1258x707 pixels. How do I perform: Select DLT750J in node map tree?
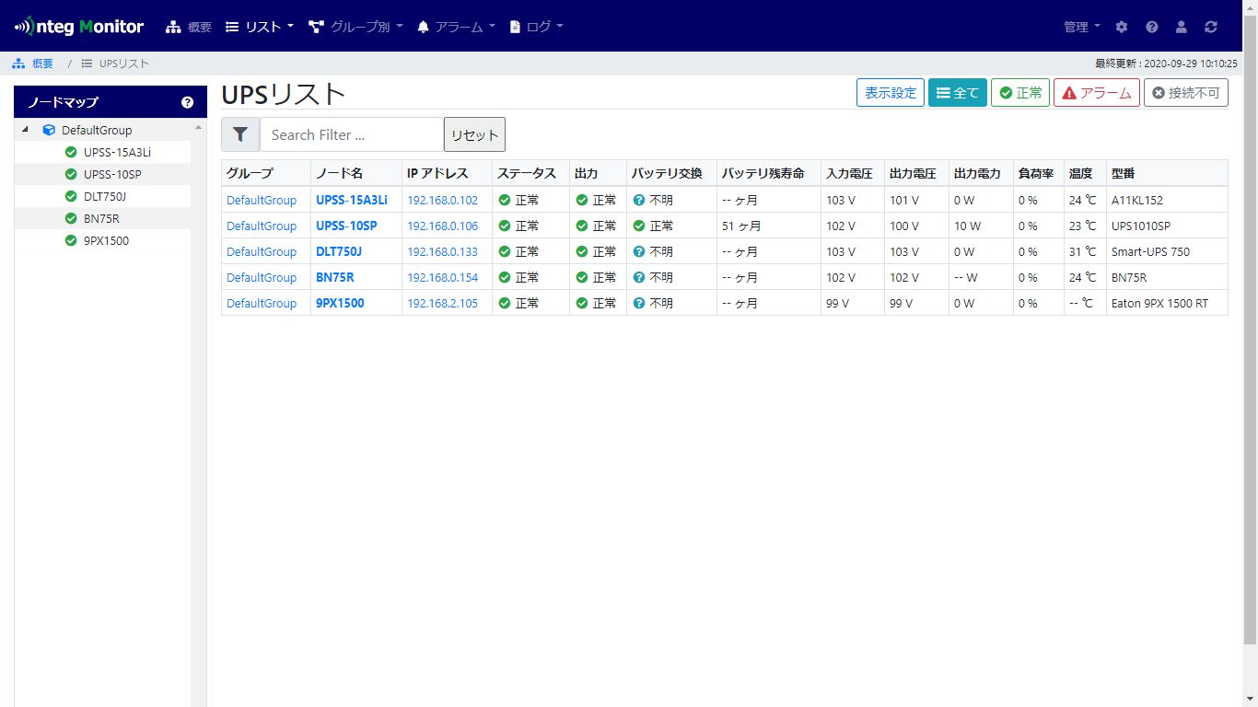coord(104,196)
